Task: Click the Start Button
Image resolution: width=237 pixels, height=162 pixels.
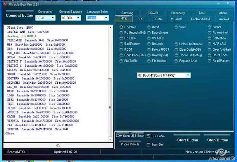Action: click(188, 139)
